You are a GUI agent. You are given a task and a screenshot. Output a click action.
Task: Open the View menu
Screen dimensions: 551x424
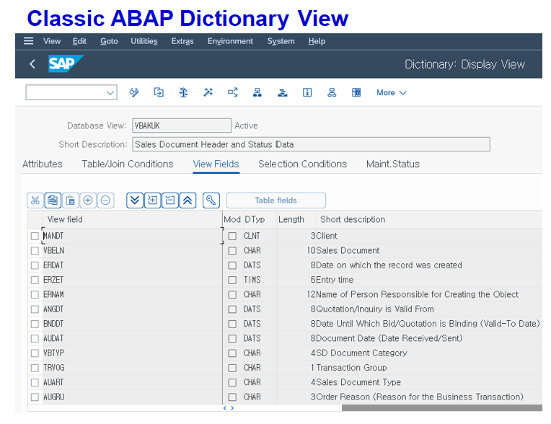pos(52,41)
